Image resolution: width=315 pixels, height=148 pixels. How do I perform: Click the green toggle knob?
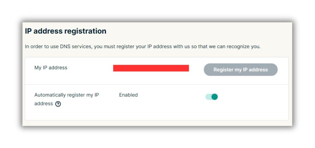pyautogui.click(x=214, y=97)
